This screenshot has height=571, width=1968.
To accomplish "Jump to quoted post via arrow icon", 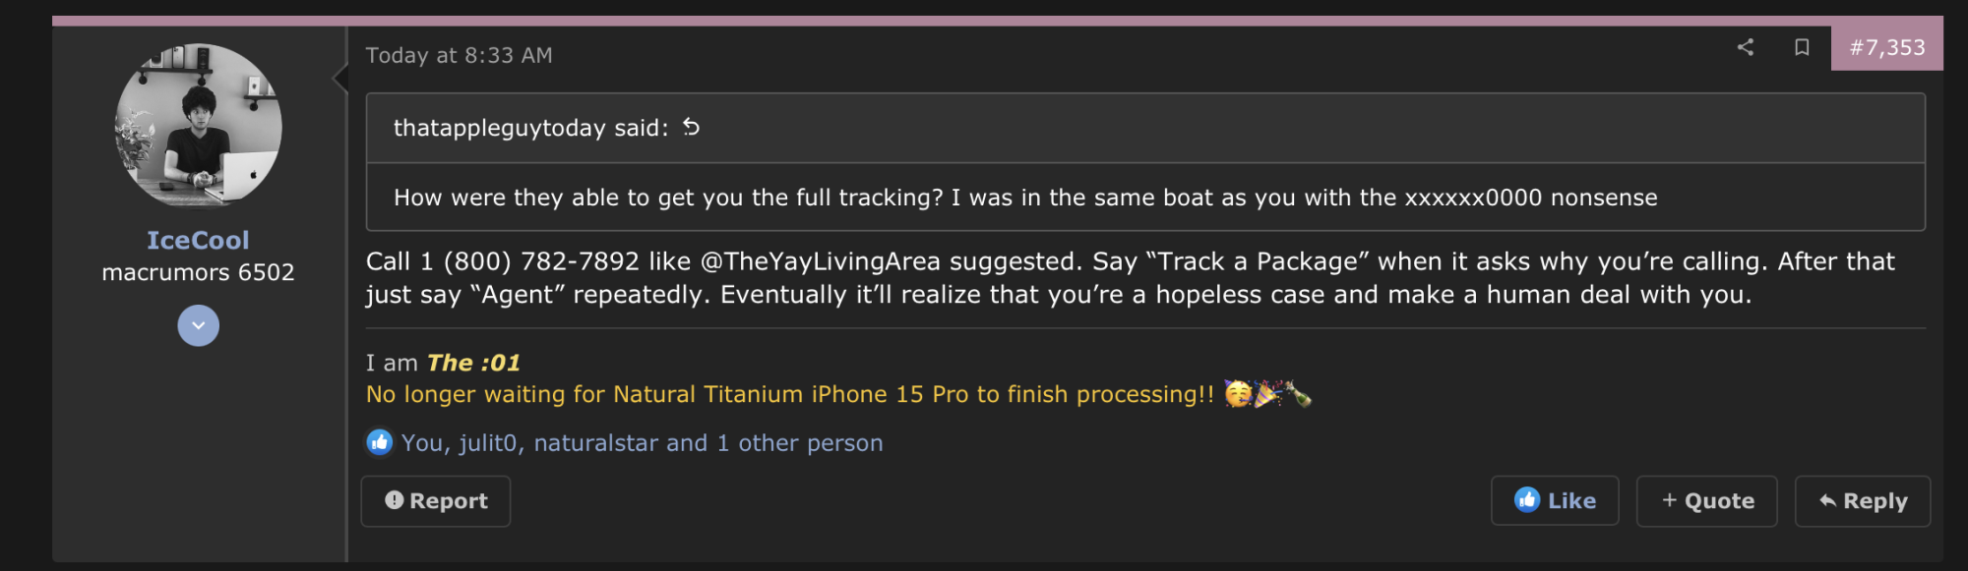I will 692,127.
